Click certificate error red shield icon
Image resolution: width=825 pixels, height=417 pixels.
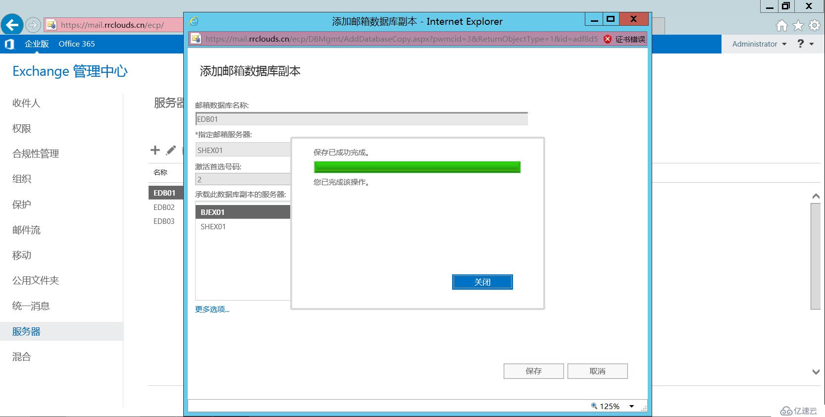(608, 39)
